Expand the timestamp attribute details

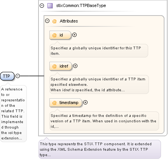85,103
